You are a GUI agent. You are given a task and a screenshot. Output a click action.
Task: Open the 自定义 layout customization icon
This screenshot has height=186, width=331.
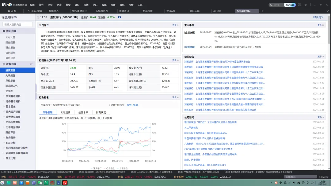pyautogui.click(x=318, y=17)
